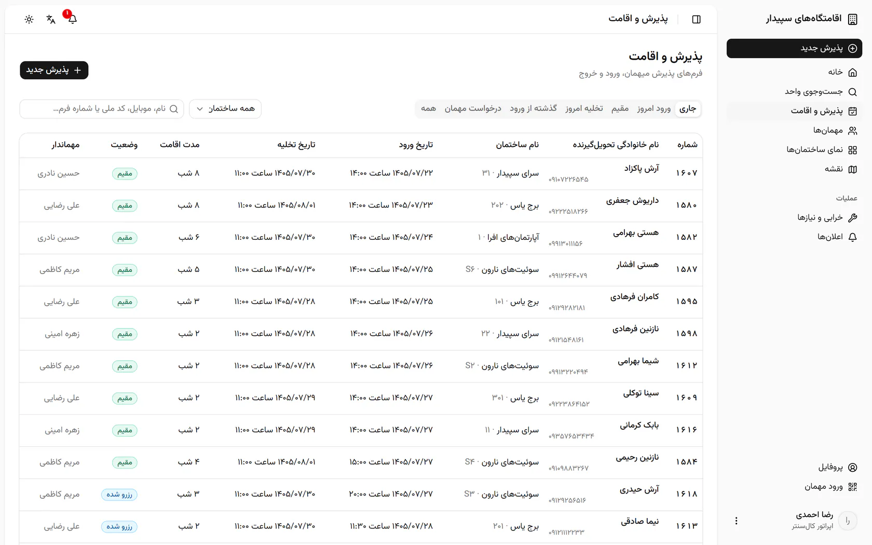Click the home icon next to خانه
Viewport: 872px width, 545px height.
[x=852, y=72]
